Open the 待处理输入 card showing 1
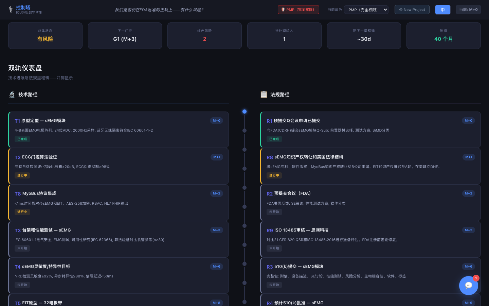This screenshot has width=489, height=306. coord(284,36)
